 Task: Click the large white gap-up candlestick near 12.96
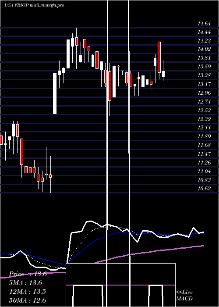pyautogui.click(x=55, y=93)
